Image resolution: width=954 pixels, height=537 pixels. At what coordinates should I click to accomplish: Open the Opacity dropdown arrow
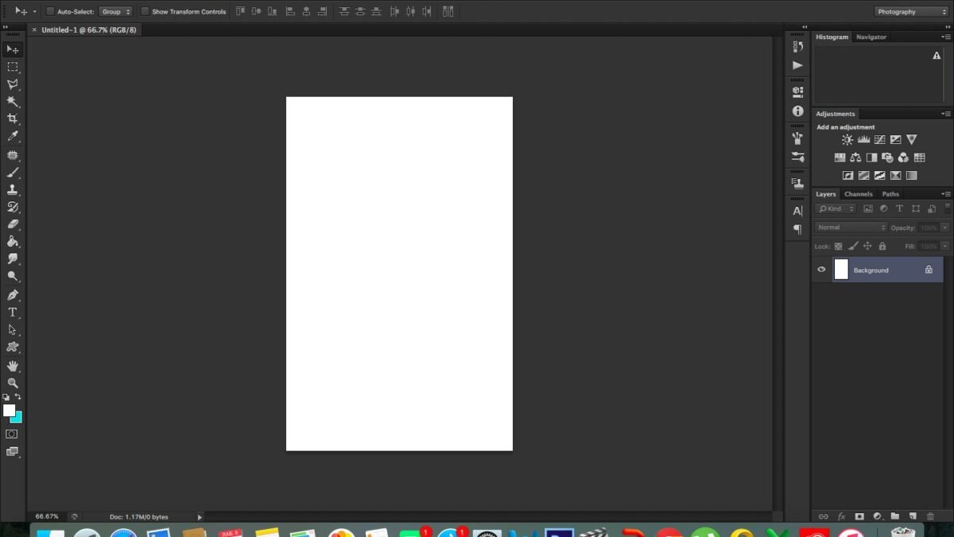point(944,228)
